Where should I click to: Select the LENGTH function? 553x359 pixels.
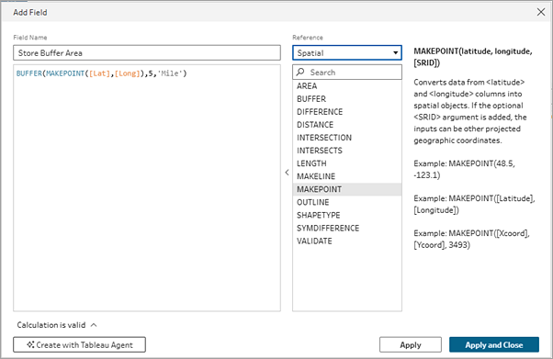[347, 163]
